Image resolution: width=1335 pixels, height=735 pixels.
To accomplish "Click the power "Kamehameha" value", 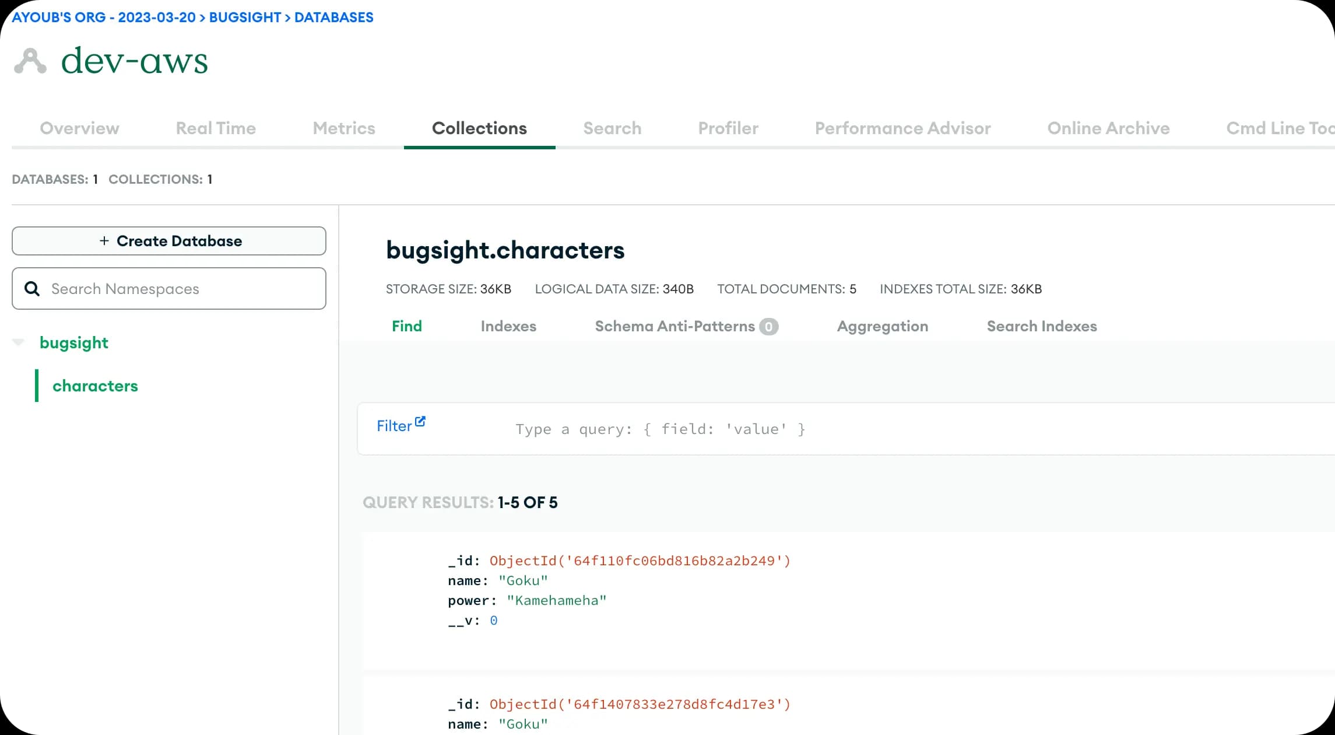I will pyautogui.click(x=557, y=600).
